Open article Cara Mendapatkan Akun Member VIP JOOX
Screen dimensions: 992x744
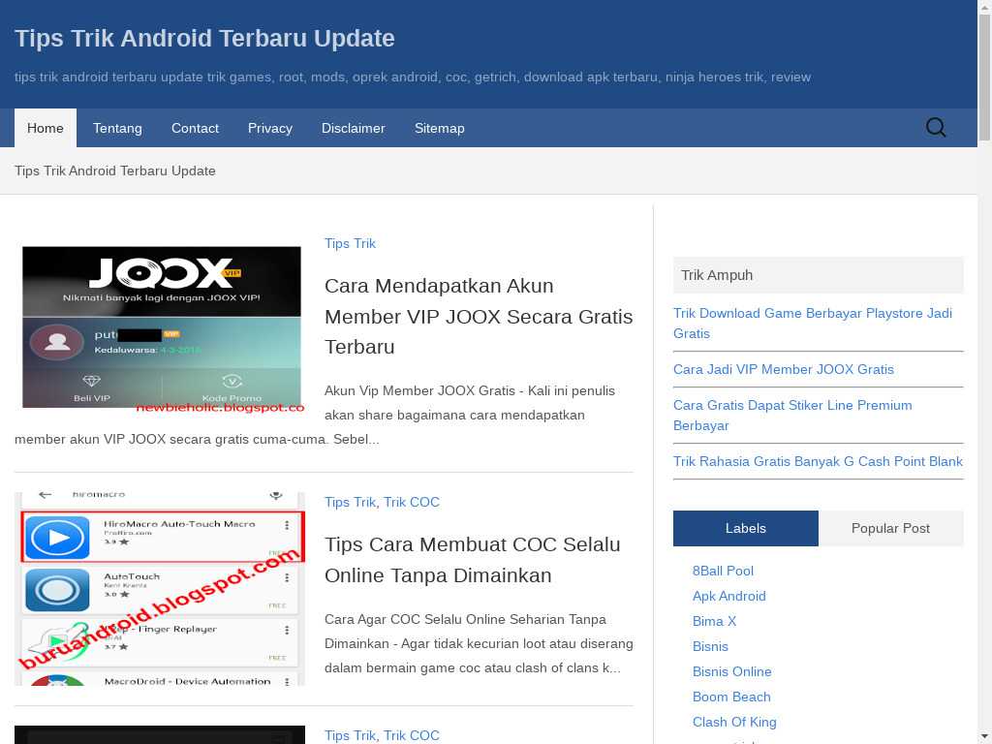click(x=479, y=317)
